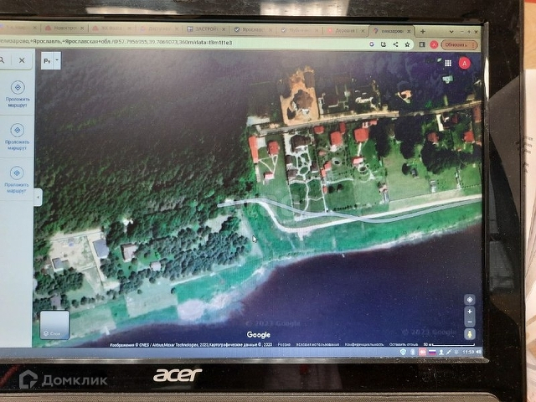Open the tab search chevron
This screenshot has width=536, height=402.
point(451,32)
